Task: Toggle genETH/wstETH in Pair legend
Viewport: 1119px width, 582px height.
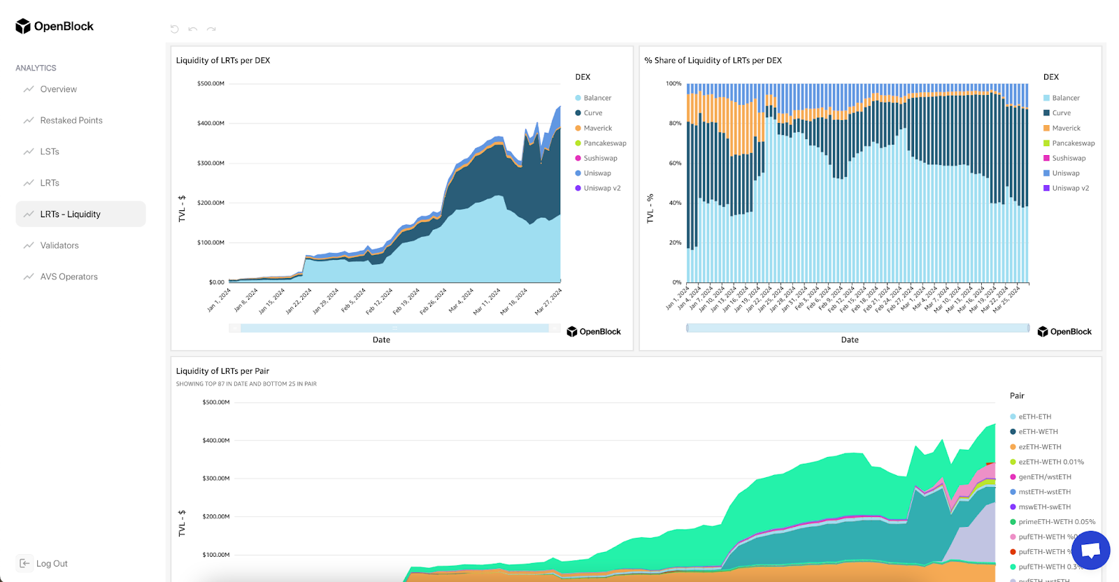Action: (1041, 477)
